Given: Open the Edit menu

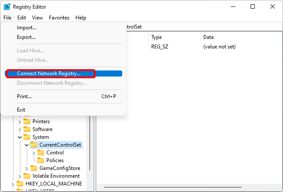Looking at the screenshot, I should click(x=22, y=18).
